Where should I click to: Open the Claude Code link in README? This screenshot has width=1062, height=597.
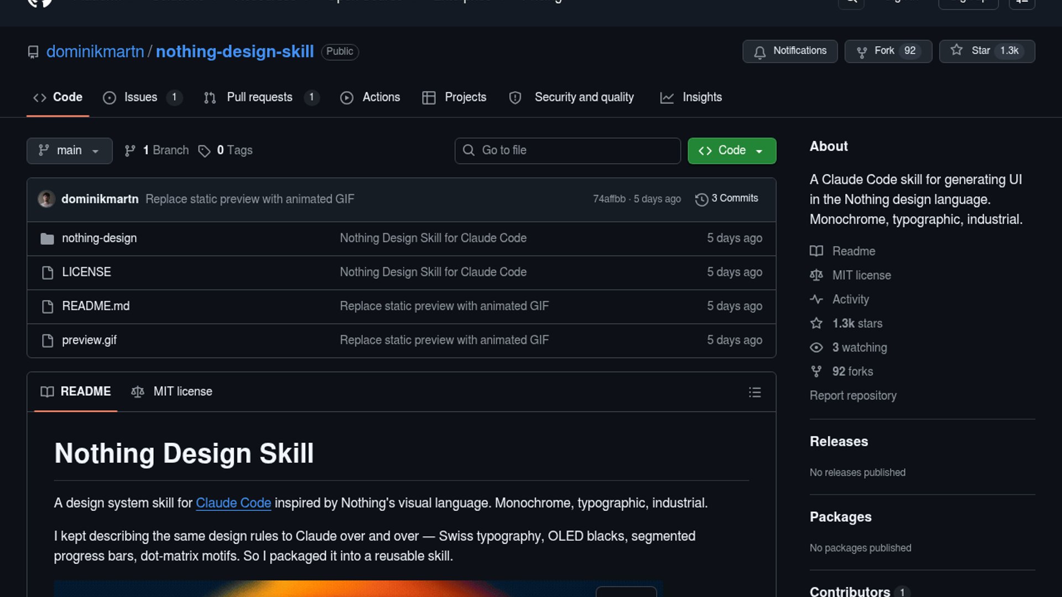tap(233, 503)
